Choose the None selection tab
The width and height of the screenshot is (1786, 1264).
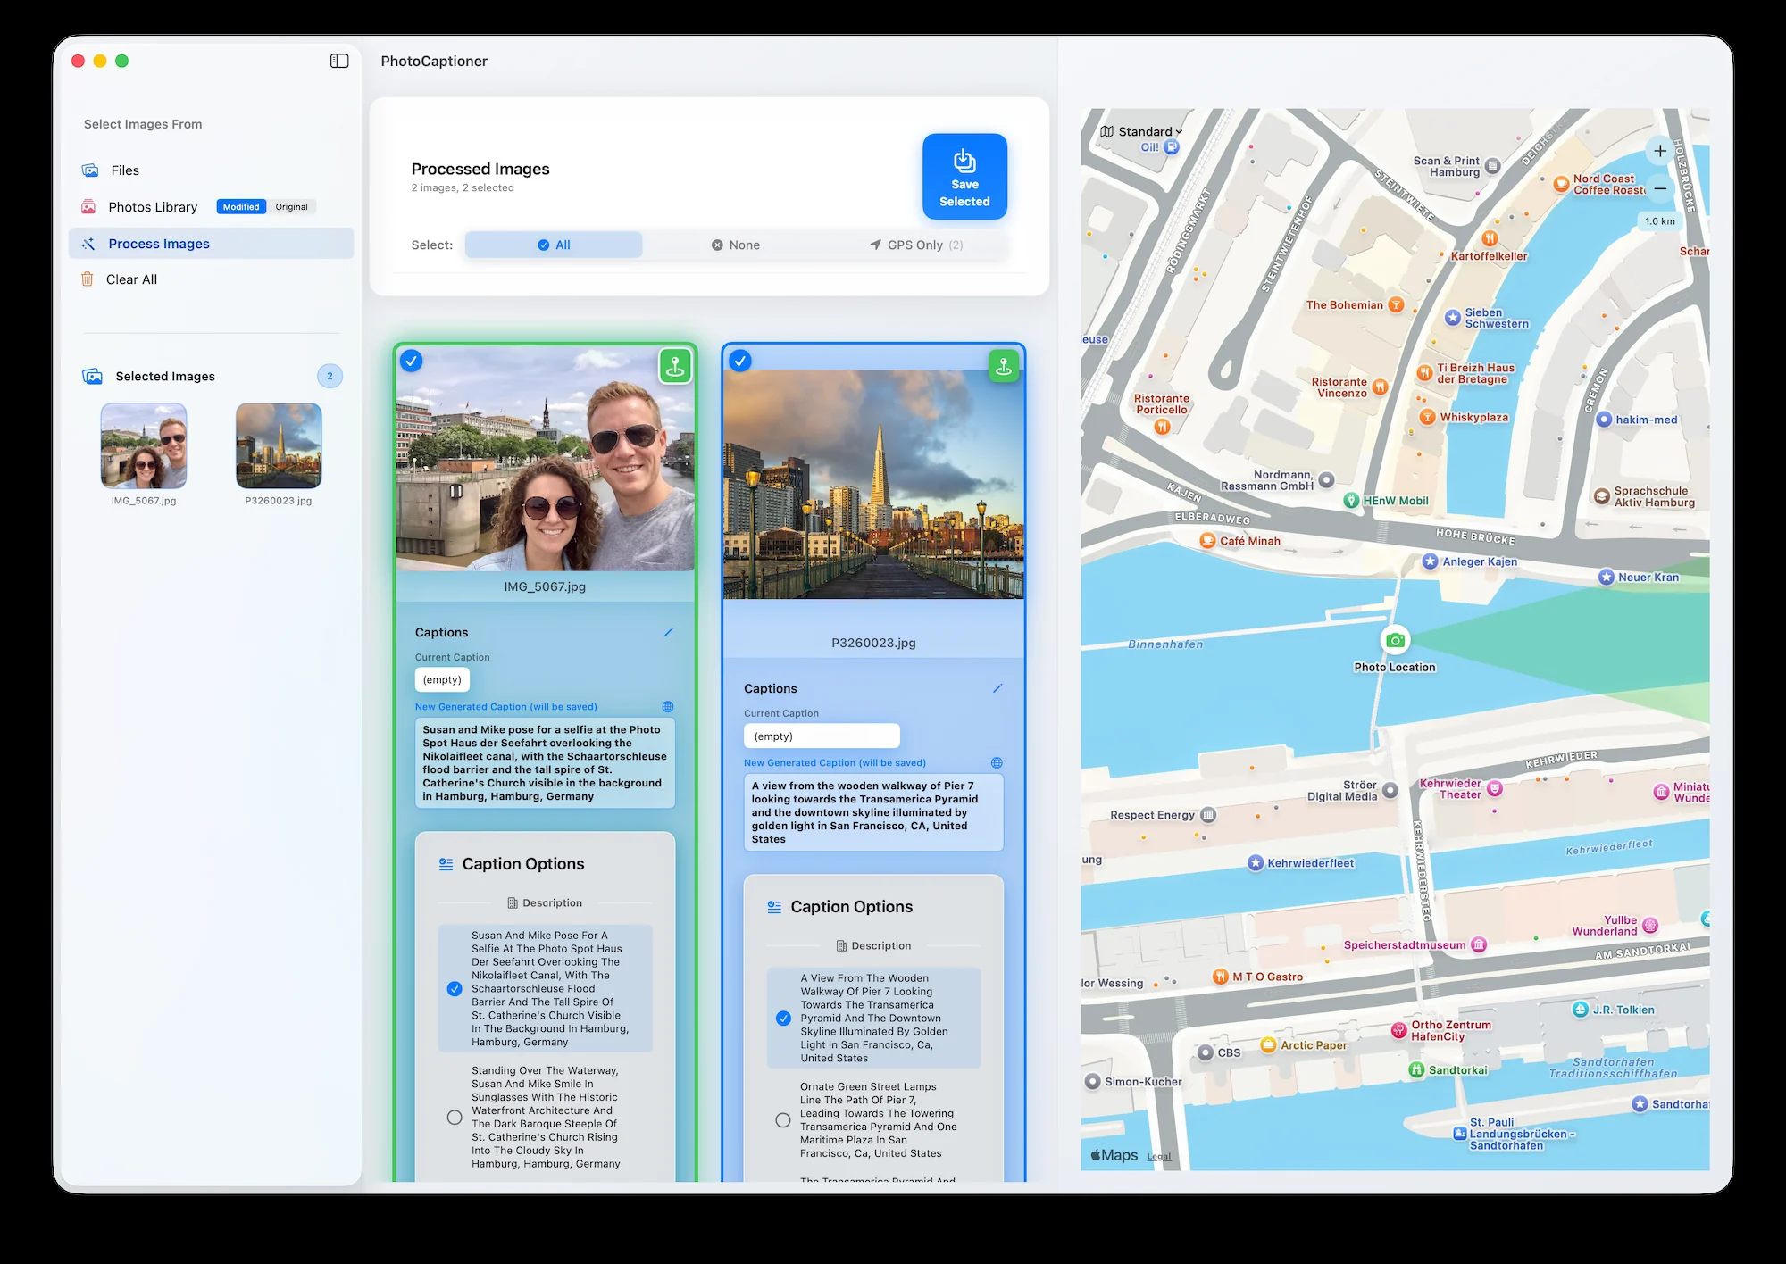[x=735, y=245]
